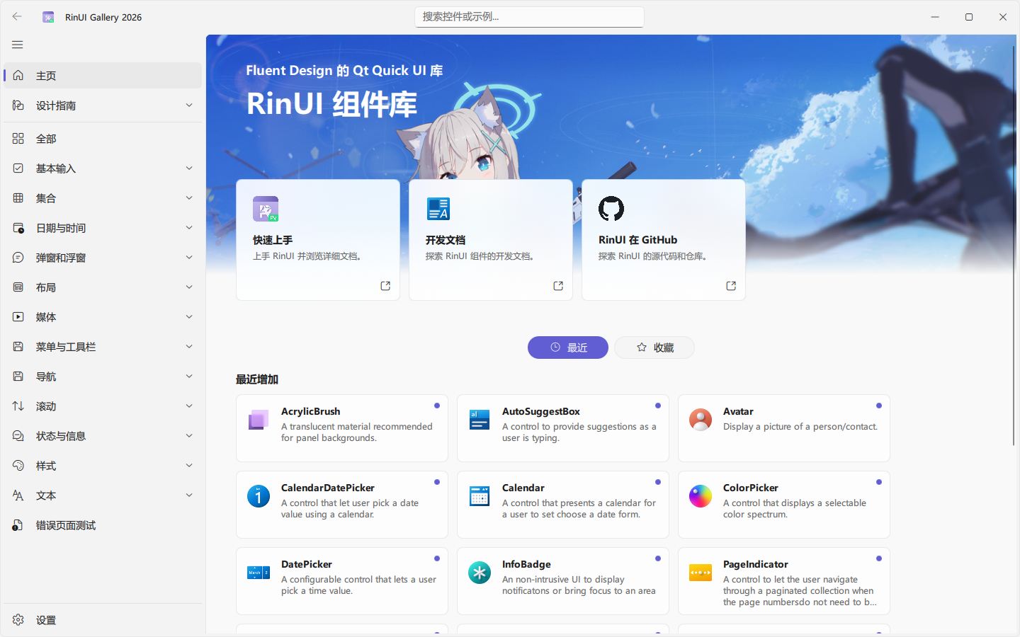Select the 最近 tab button
1020x637 pixels.
pyautogui.click(x=568, y=348)
